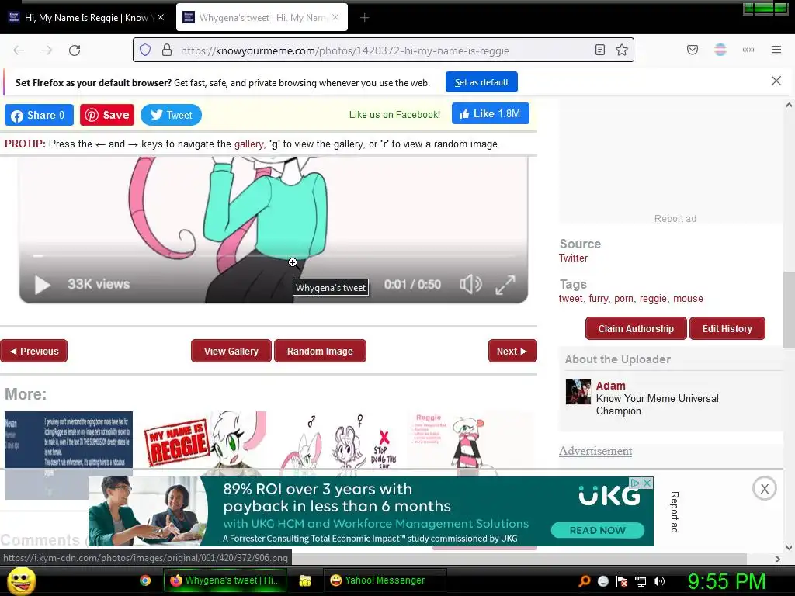The height and width of the screenshot is (596, 795).
Task: Load a Random Image
Action: 320,352
